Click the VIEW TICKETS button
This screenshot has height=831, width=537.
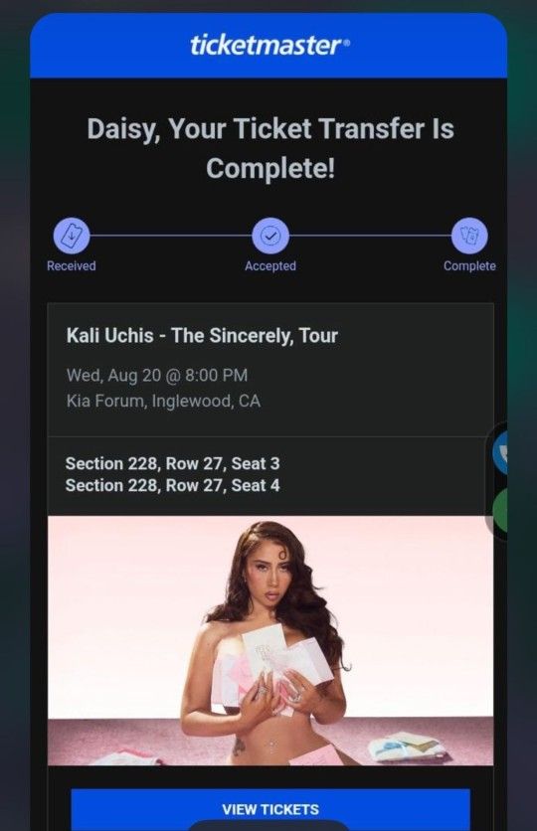[270, 809]
